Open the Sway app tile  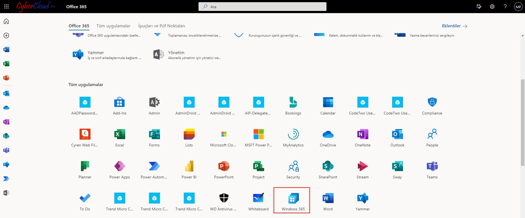coord(397,170)
